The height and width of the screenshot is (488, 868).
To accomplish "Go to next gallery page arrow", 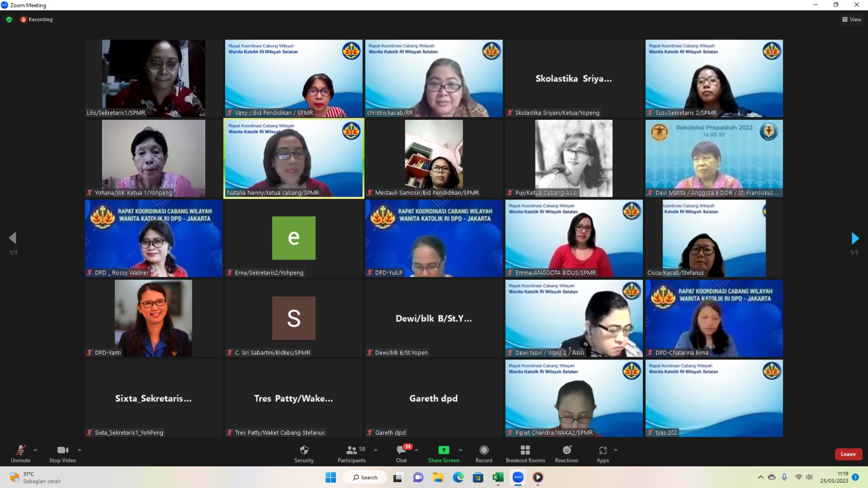I will pos(854,238).
